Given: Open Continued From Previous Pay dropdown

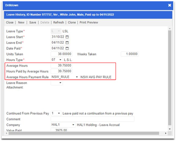Looking at the screenshot, I should (x=59, y=113).
